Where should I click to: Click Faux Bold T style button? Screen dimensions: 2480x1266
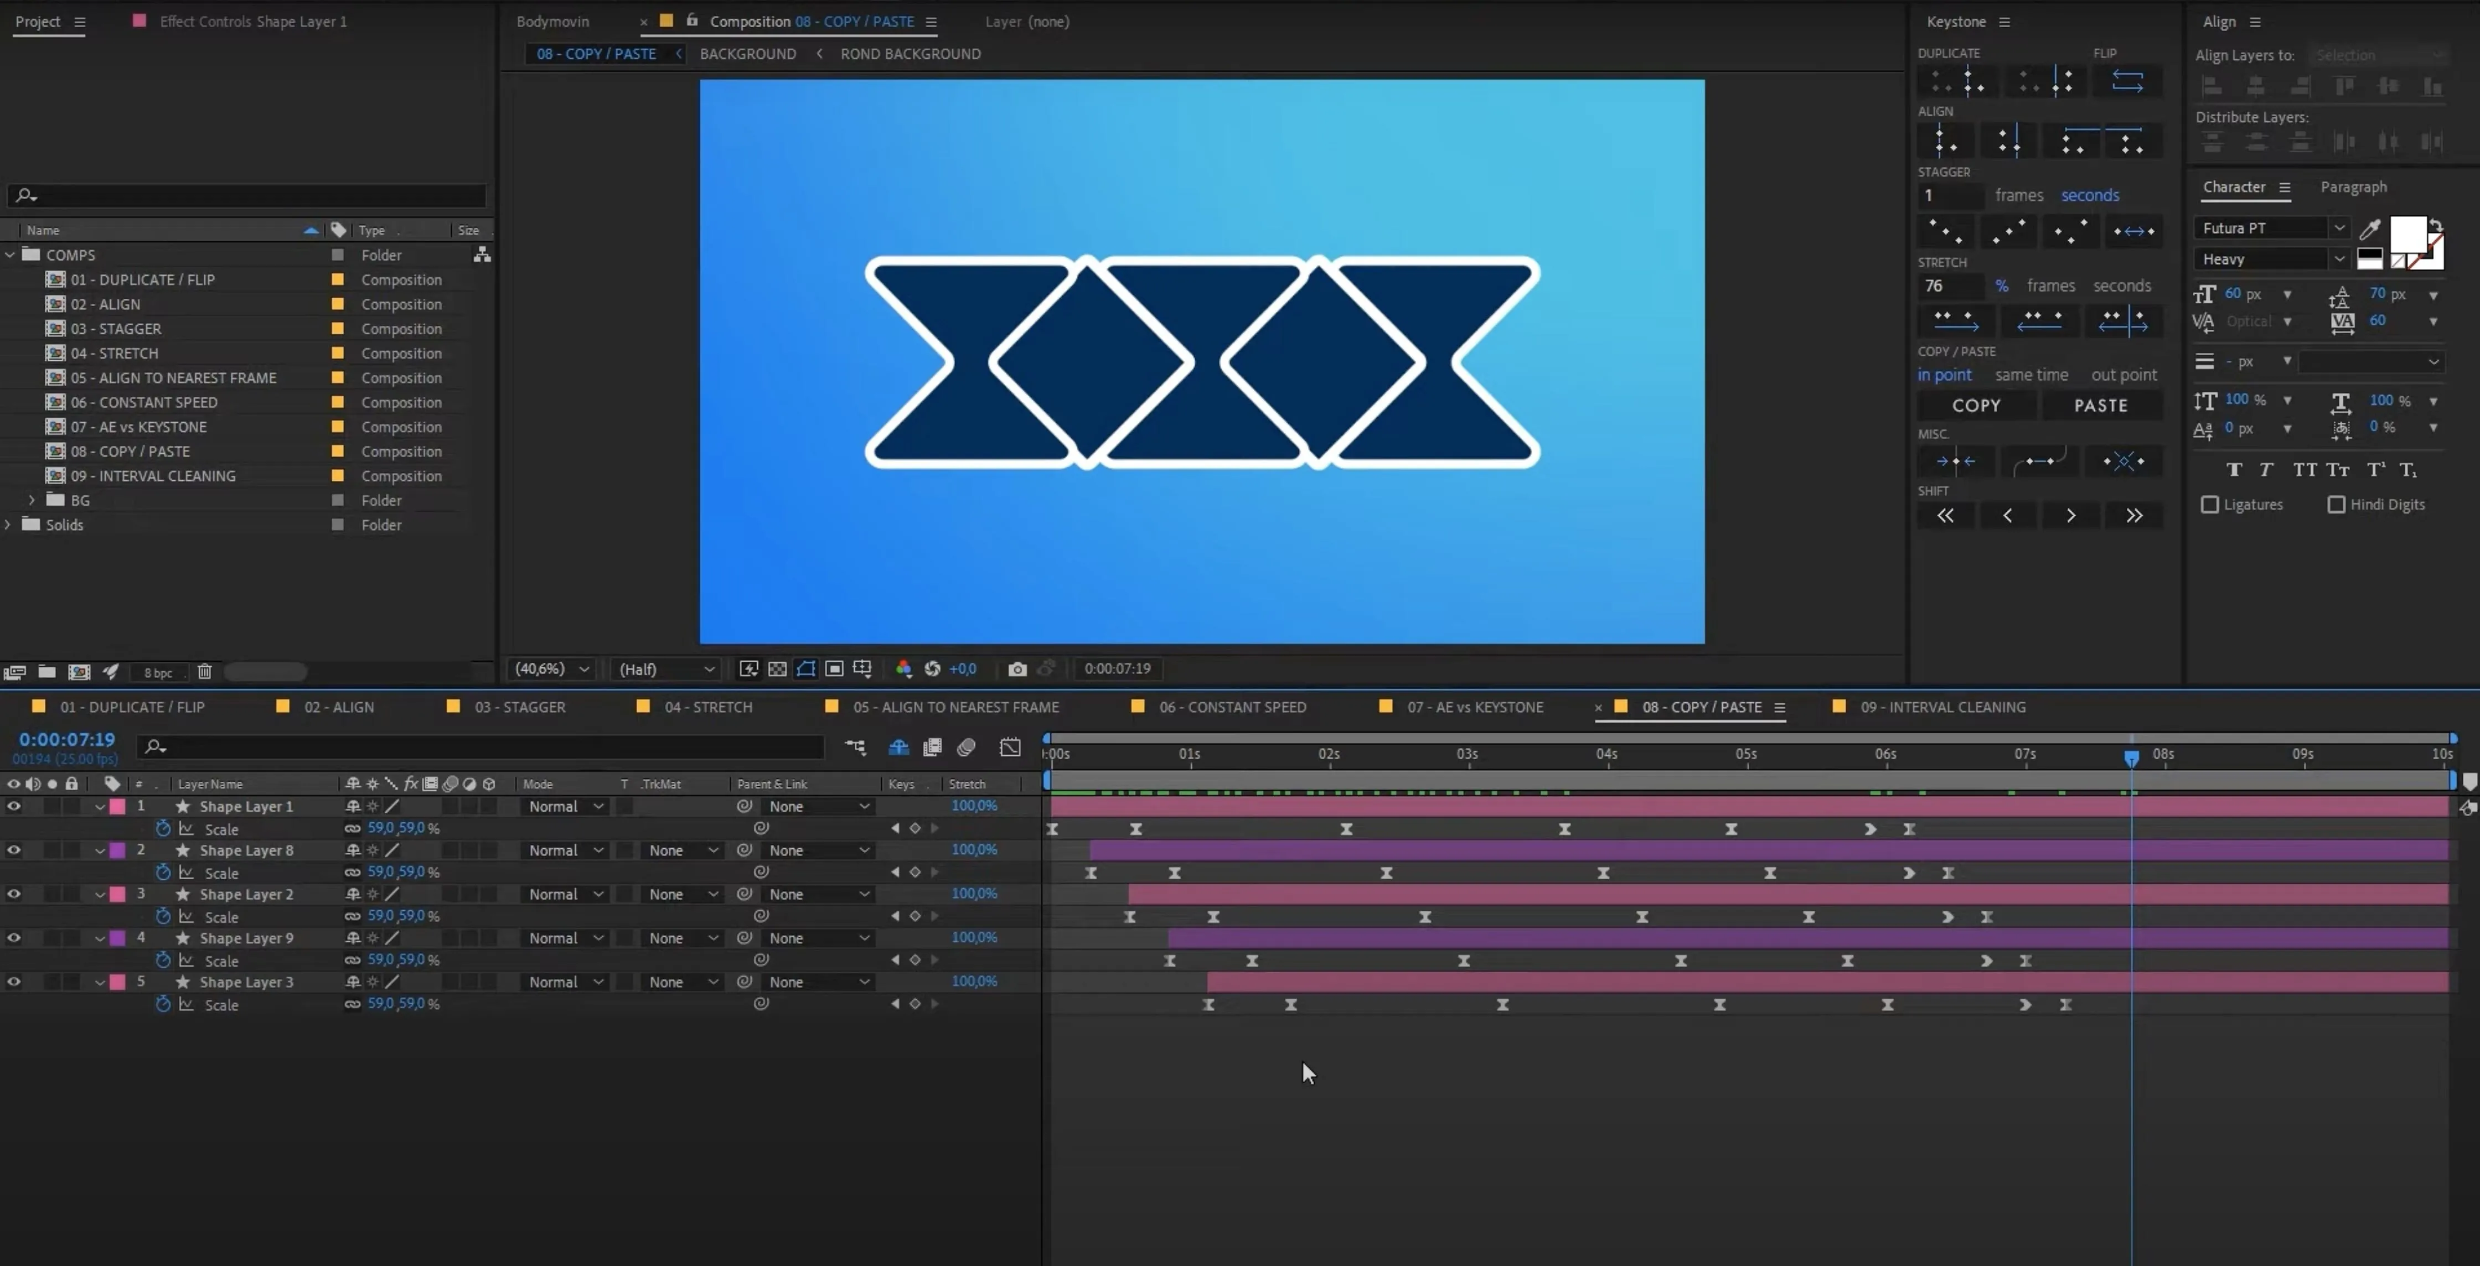click(2235, 469)
